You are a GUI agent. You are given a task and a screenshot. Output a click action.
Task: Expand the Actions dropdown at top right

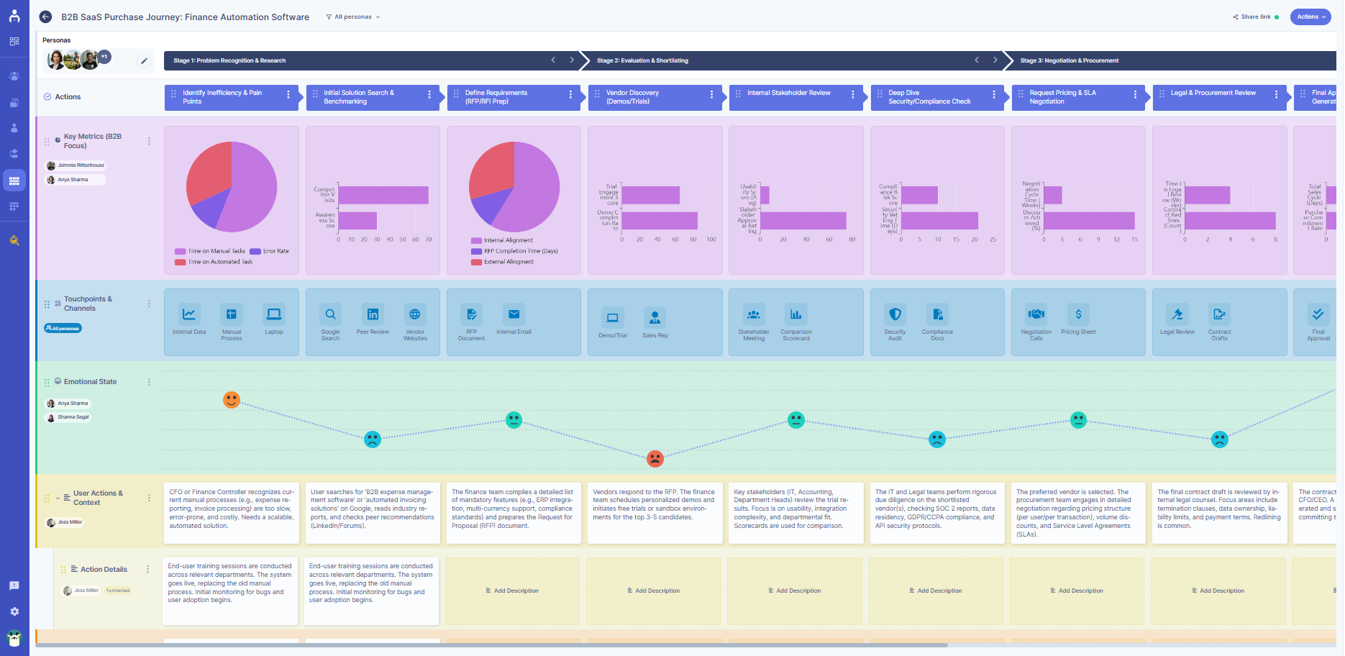click(x=1310, y=17)
